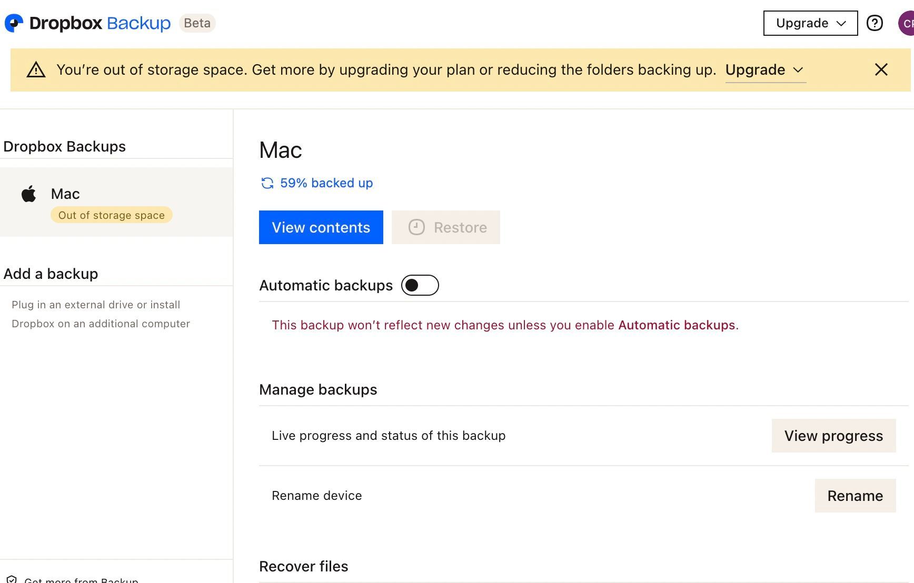Click the Dropbox Backups sidebar heading
The width and height of the screenshot is (914, 583).
[64, 146]
